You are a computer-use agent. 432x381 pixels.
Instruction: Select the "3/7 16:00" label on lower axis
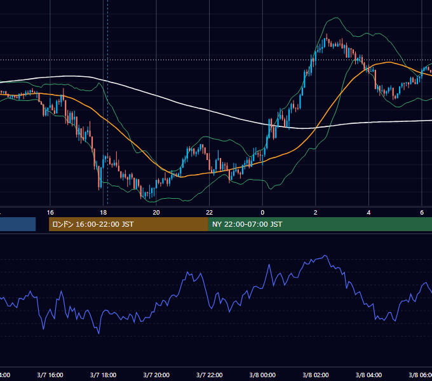[50, 375]
